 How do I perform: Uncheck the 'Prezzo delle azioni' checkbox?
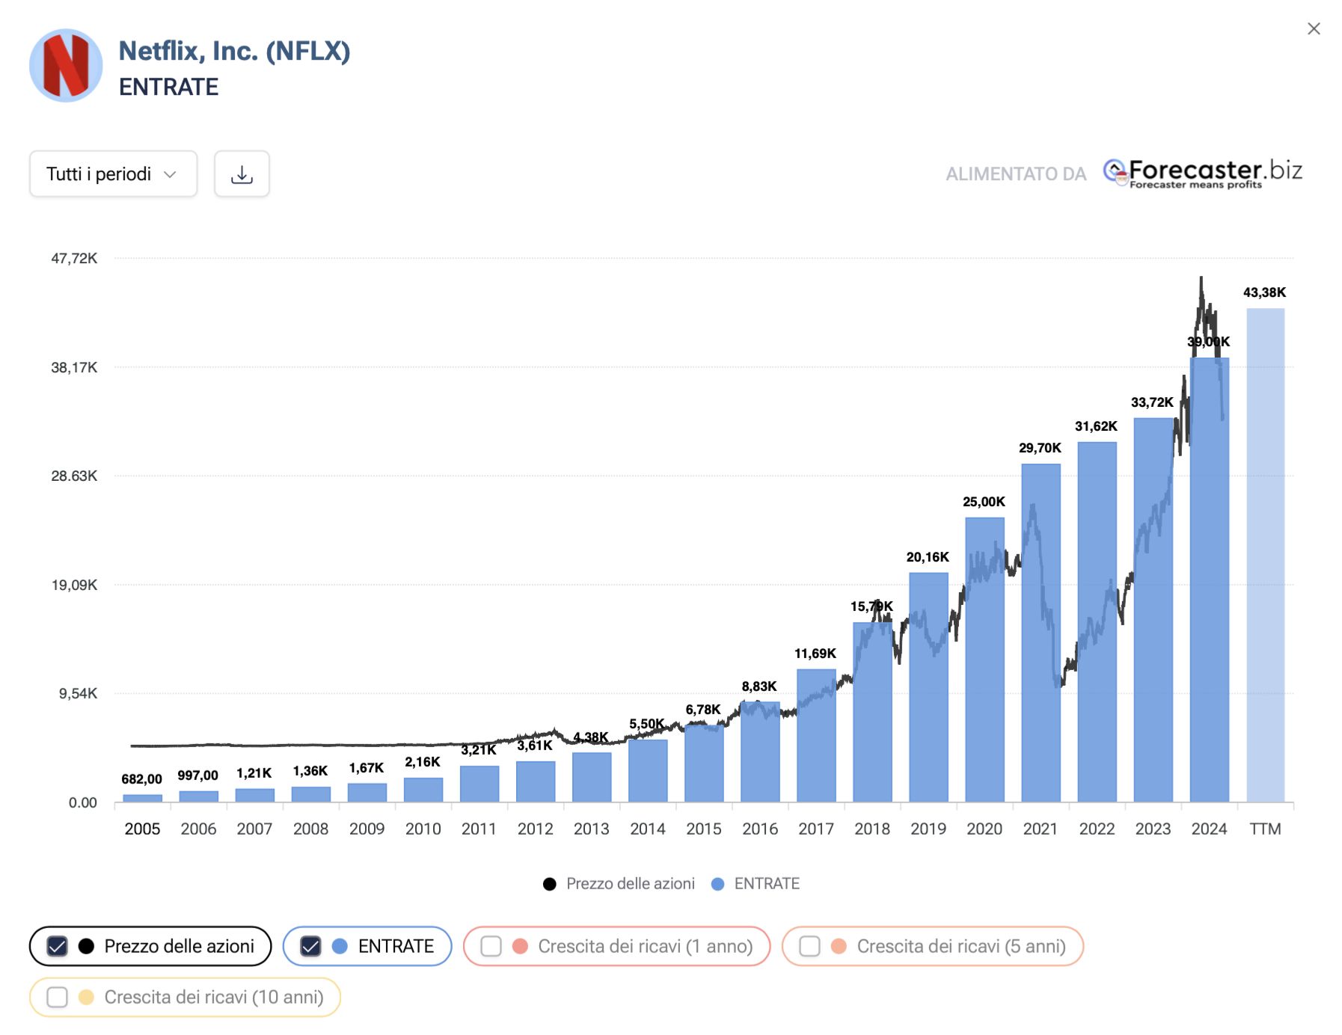point(58,946)
